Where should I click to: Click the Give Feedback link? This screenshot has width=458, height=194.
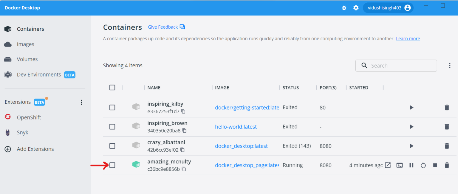[163, 27]
